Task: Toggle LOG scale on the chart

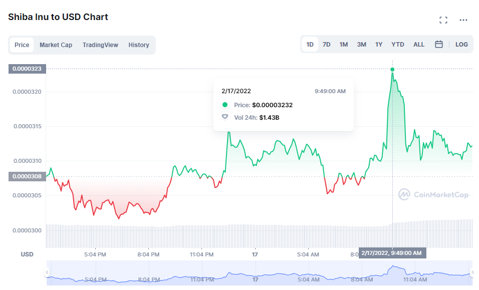Action: 461,44
